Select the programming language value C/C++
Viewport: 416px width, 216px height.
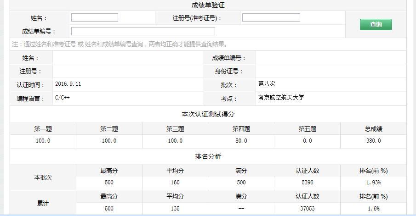[x=63, y=98]
